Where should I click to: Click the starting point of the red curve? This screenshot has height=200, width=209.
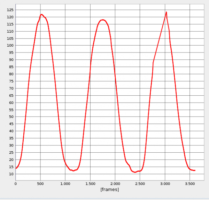(16, 168)
